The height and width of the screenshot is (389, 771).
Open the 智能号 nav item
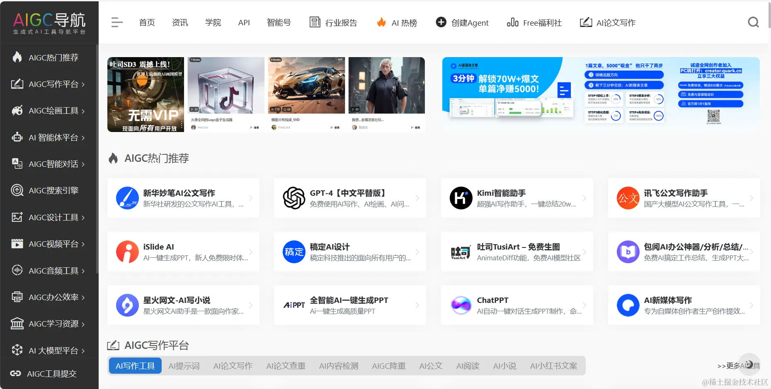pos(279,22)
